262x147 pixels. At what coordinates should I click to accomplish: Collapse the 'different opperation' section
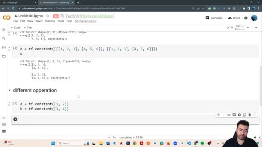pos(9,90)
